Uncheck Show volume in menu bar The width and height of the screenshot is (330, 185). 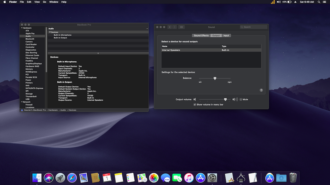tap(195, 104)
